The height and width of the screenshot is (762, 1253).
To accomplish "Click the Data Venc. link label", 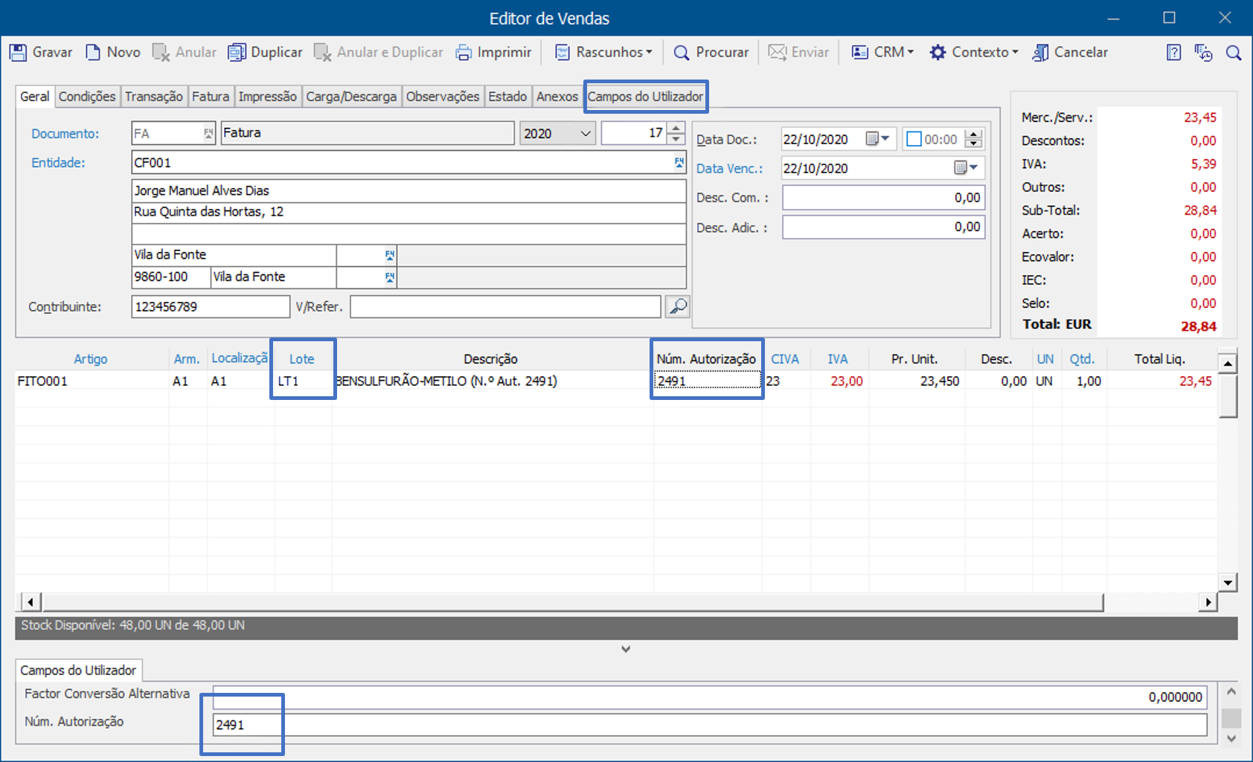I will pos(729,169).
